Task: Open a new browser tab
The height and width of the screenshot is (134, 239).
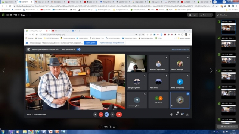Action: tap(215, 2)
